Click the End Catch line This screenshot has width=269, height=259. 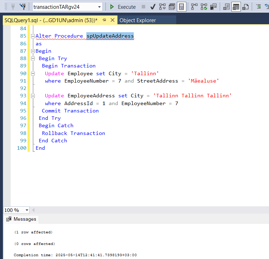point(53,141)
